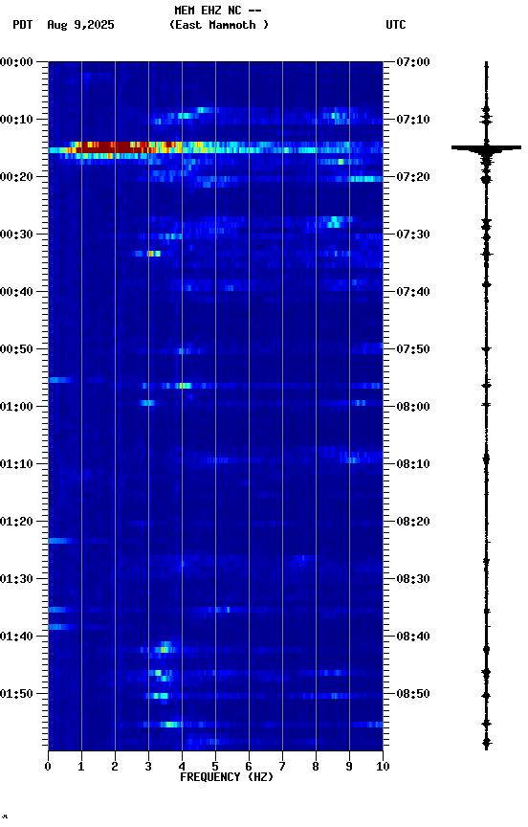Click the 07:50 UTC time label
The image size is (528, 827).
click(413, 349)
